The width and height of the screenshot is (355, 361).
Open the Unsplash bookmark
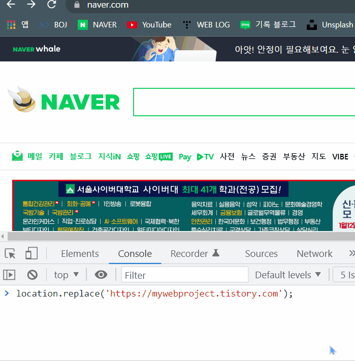click(x=330, y=25)
